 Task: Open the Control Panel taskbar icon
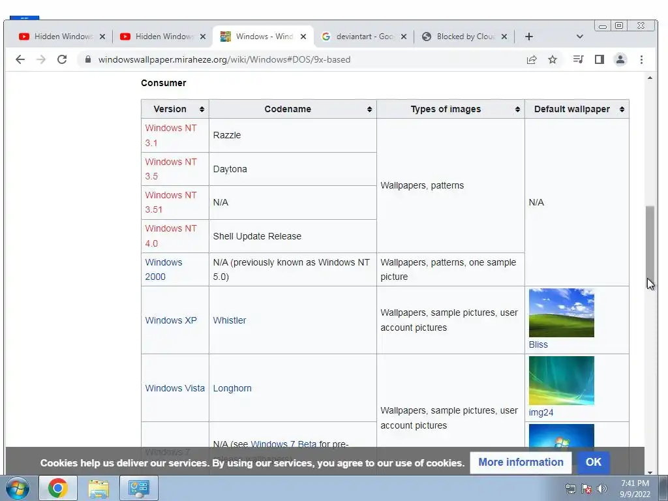(x=139, y=488)
